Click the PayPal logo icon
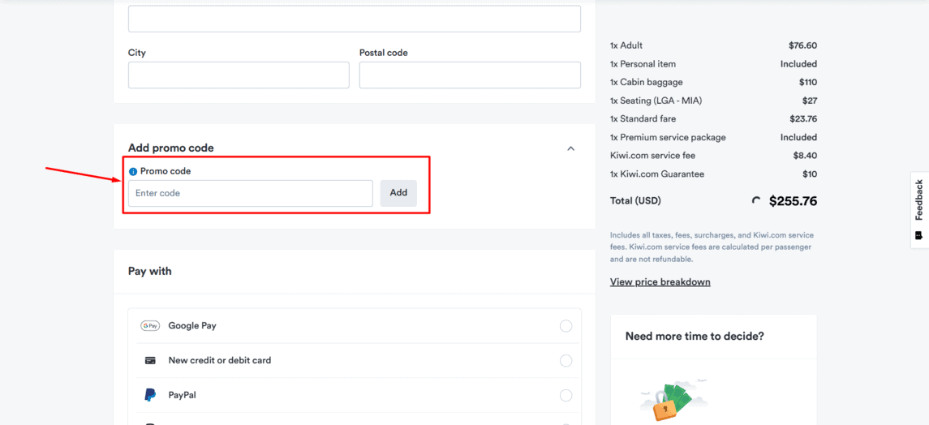This screenshot has width=929, height=425. pos(150,395)
